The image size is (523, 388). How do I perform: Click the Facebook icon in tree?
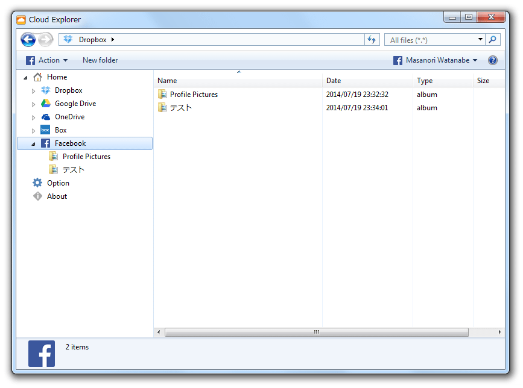(46, 143)
